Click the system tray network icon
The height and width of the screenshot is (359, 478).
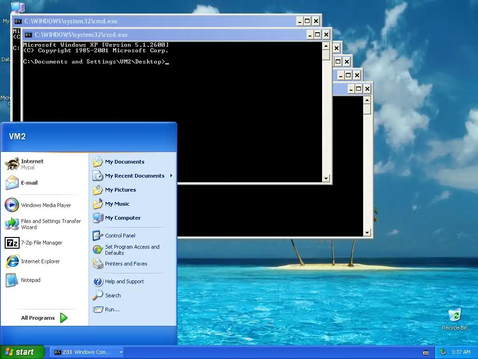[x=443, y=352]
